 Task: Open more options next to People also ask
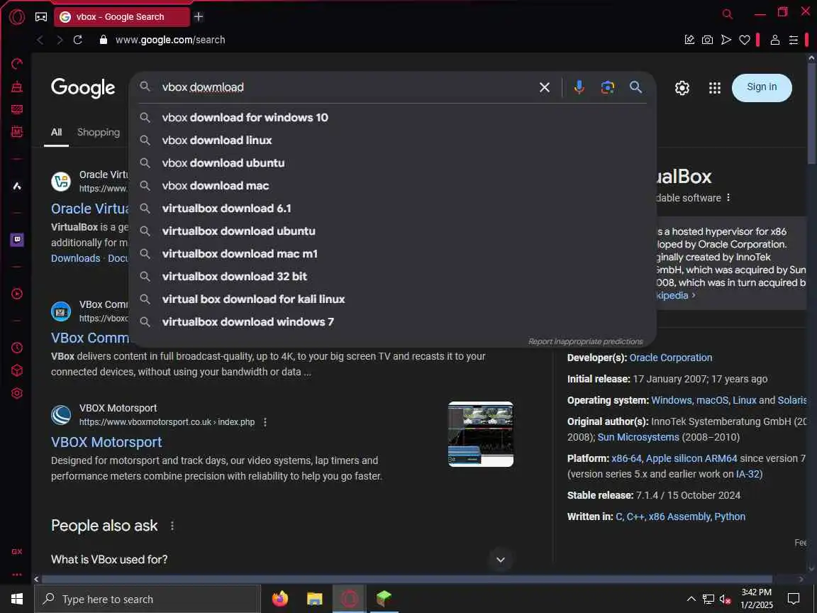172,526
